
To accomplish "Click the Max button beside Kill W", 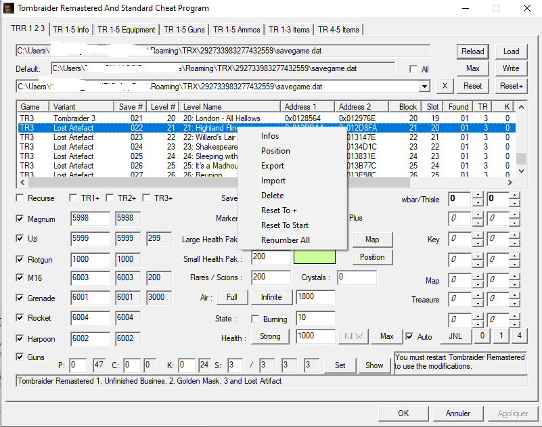I will coord(387,336).
